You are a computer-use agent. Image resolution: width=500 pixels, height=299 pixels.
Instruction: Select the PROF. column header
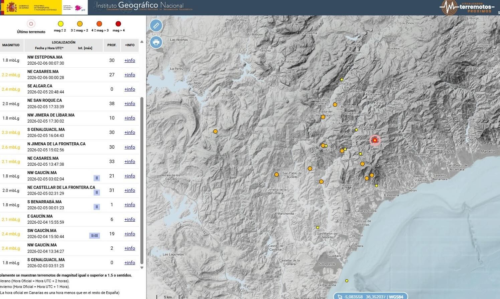pyautogui.click(x=112, y=45)
